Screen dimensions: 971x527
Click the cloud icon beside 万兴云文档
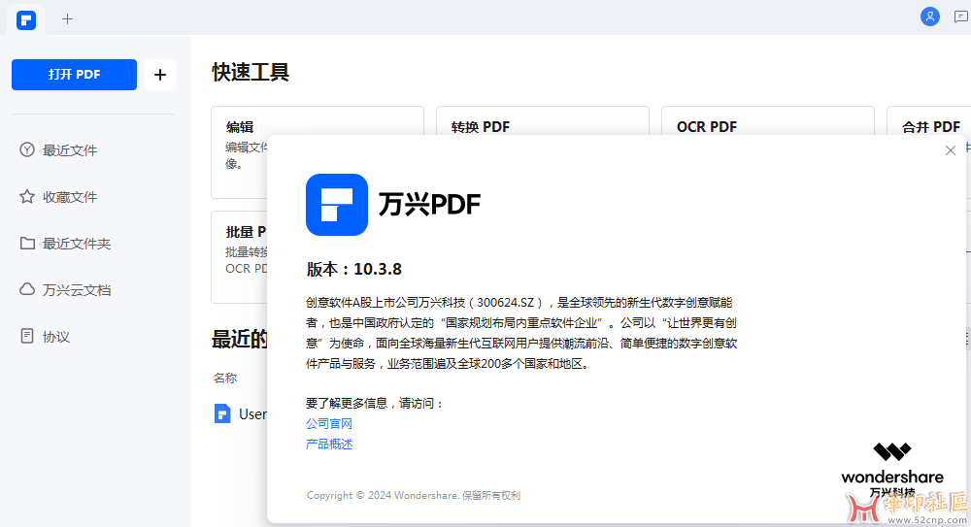[26, 289]
